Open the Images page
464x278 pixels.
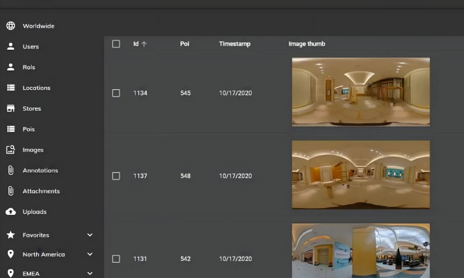33,150
